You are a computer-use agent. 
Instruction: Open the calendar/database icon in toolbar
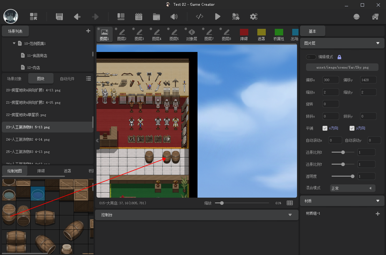tap(139, 17)
